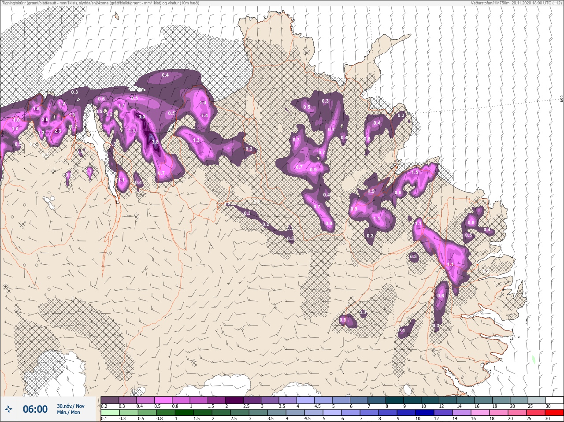Viewport: 564px width, 422px height.
Task: Click the 1.4 precipitation value on the map
Action: (204, 116)
